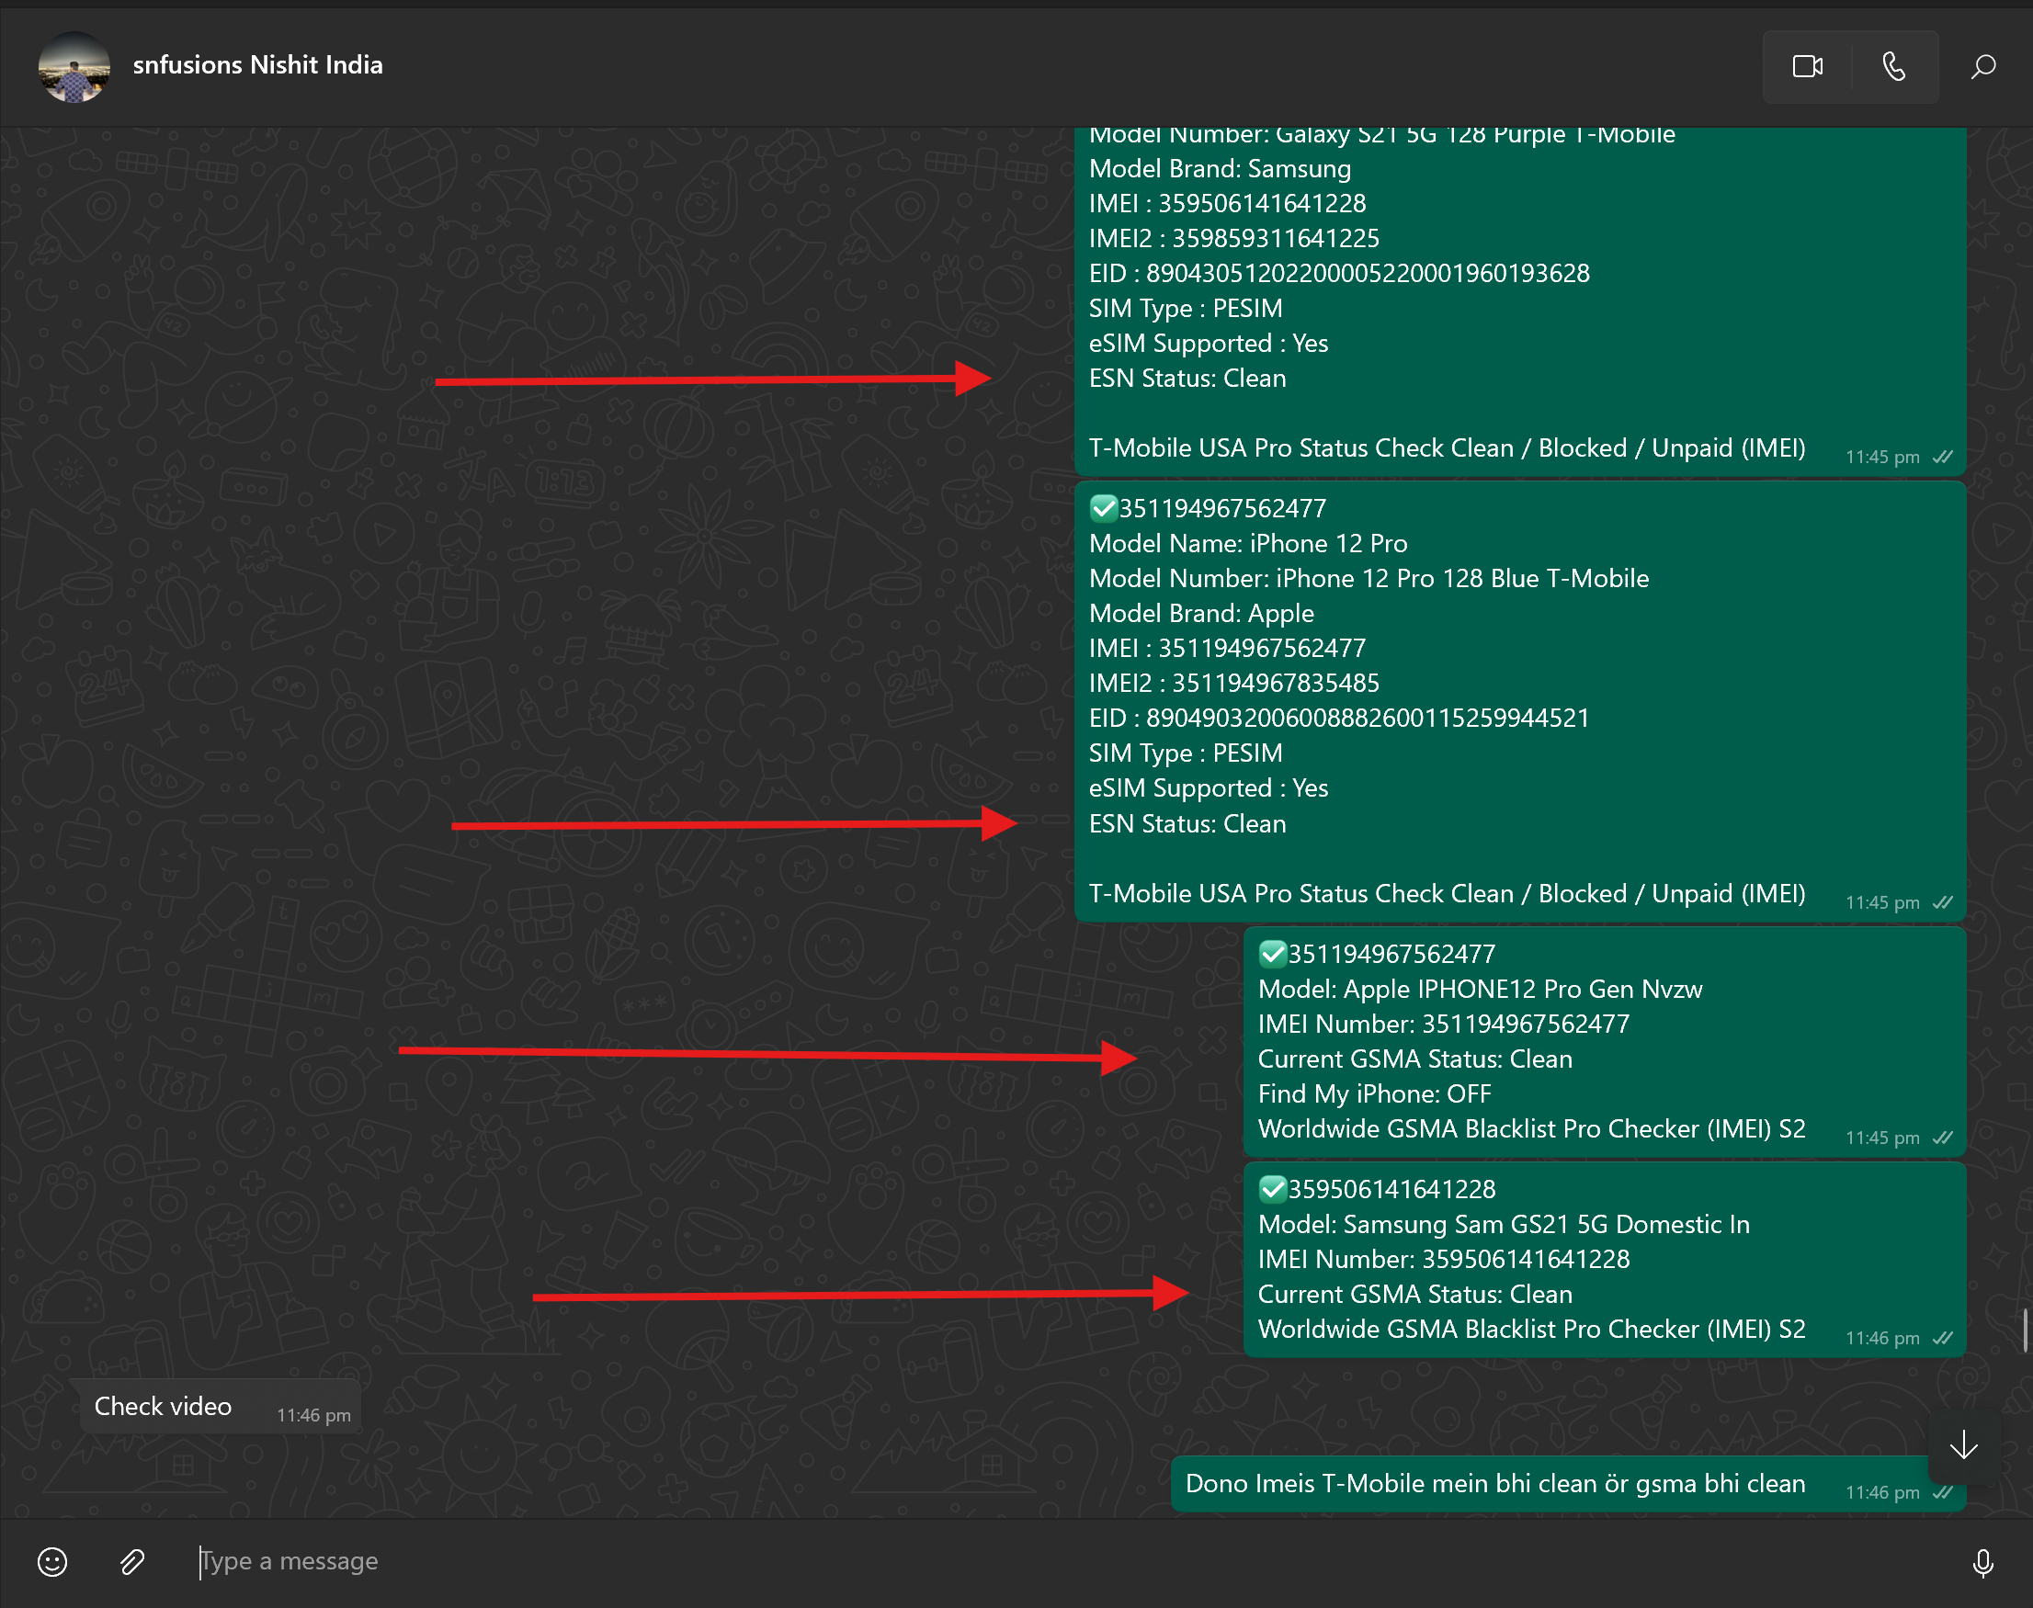Viewport: 2033px width, 1608px height.
Task: Open the emoji picker
Action: (52, 1562)
